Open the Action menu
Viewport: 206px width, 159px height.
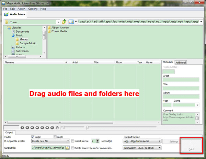tap(21, 9)
